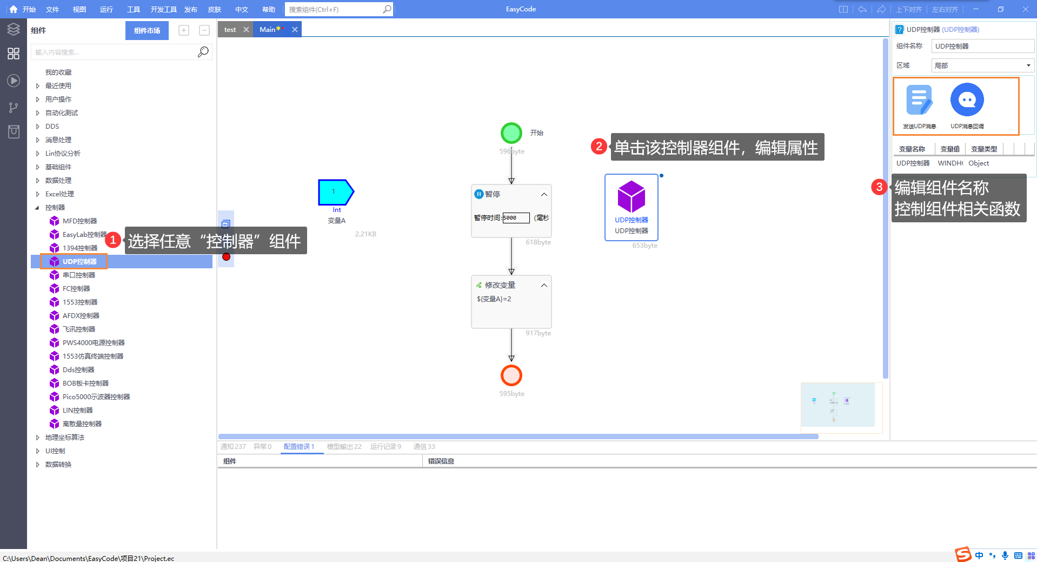Switch to the 通知 237 tab
The image size is (1037, 562).
(x=233, y=447)
